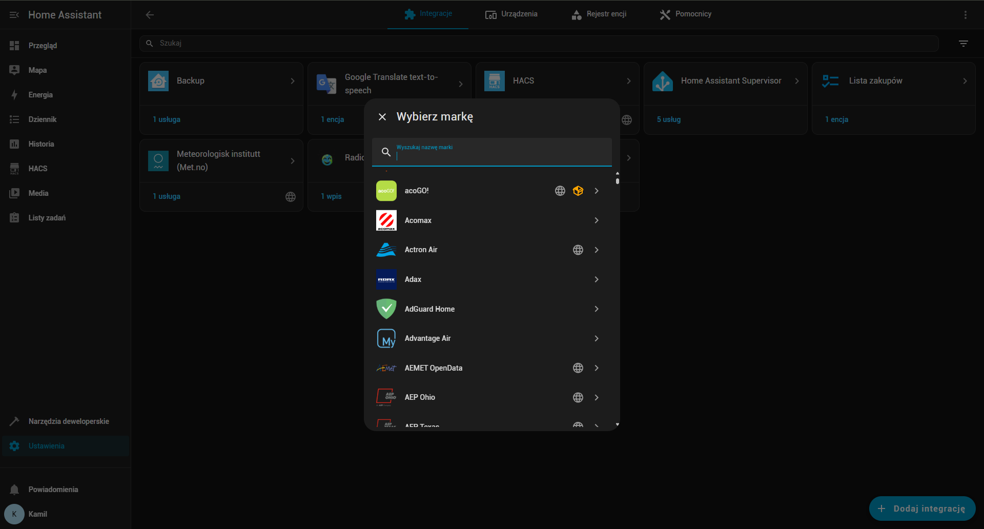Click the Dodaj integrację button
This screenshot has width=984, height=529.
921,508
